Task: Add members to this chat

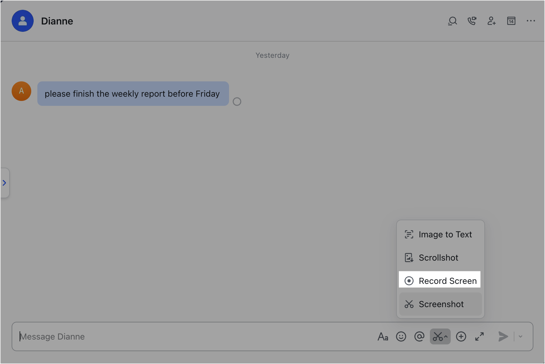Action: coord(491,21)
